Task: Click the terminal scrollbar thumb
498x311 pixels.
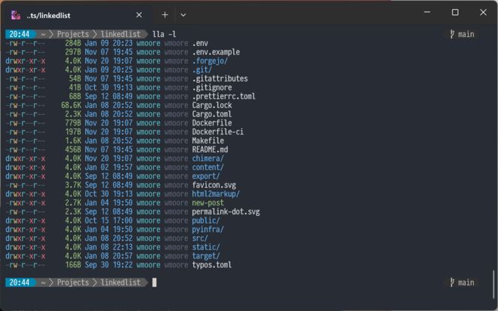Action: (x=493, y=285)
